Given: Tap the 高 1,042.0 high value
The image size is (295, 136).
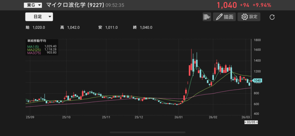Looking at the screenshot, I should coord(70,28).
